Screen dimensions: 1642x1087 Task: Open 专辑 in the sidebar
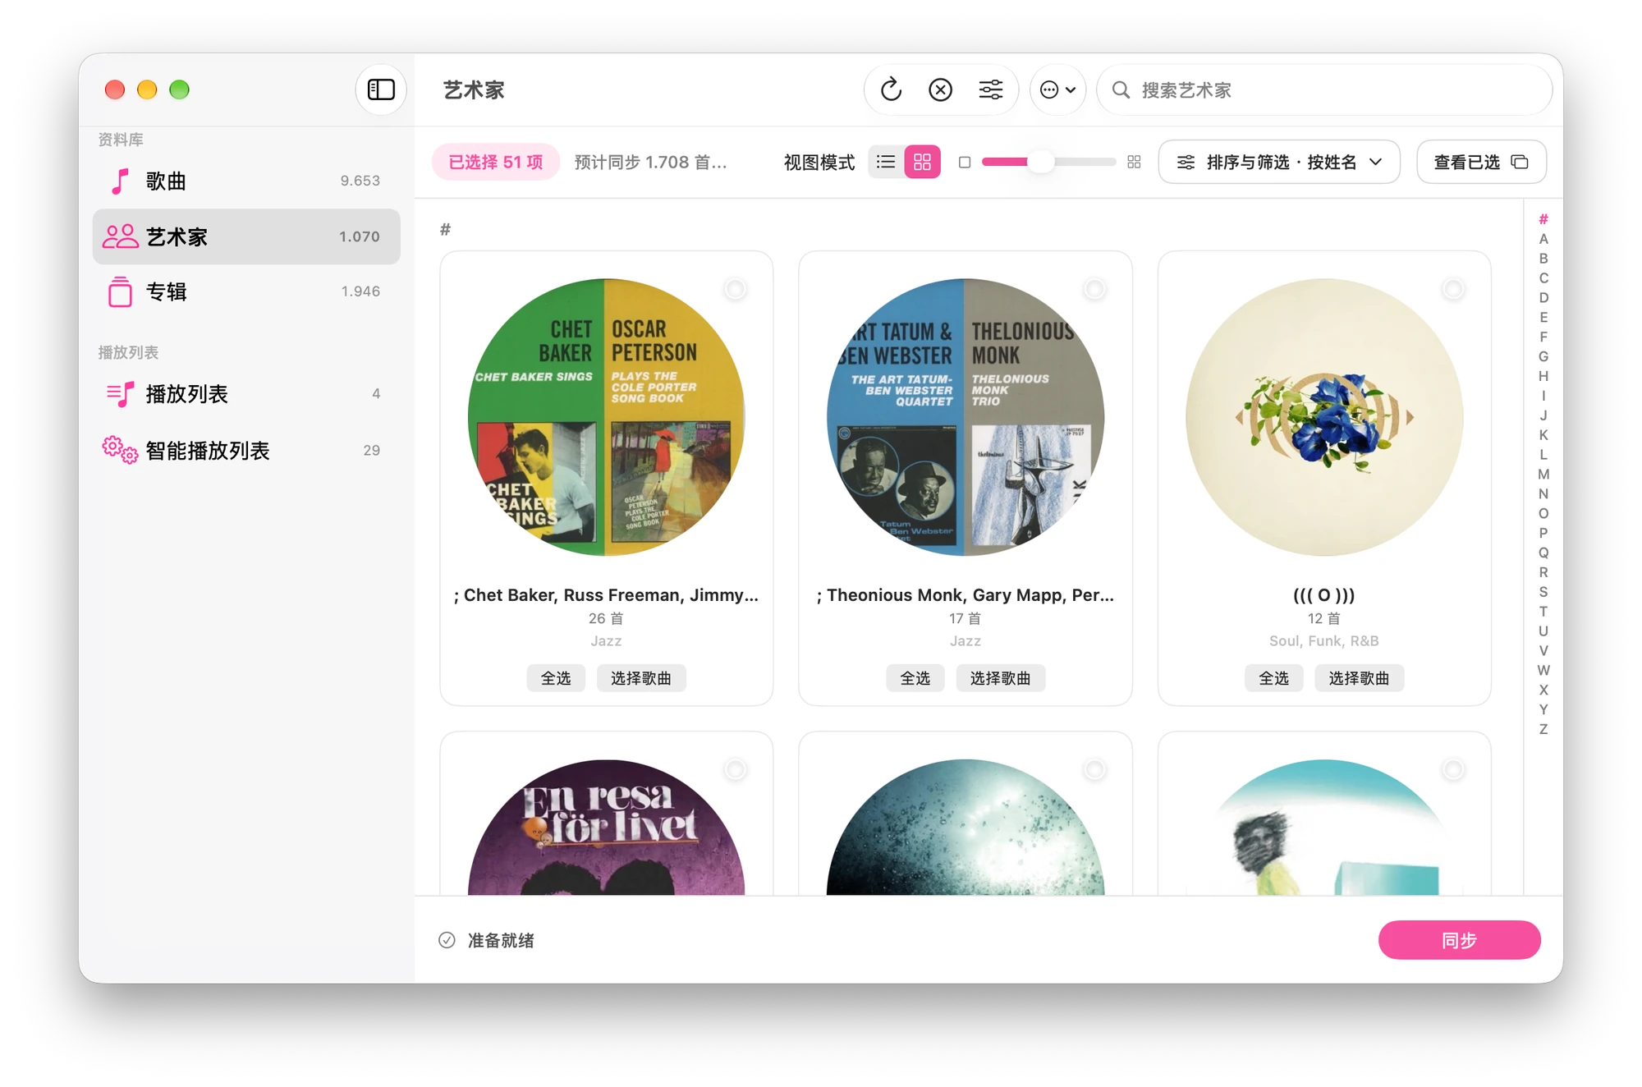246,291
